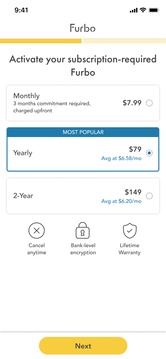Viewport: 166px width, 359px height.
Task: Tap the Avg at $6.58/mo text
Action: [x=121, y=159]
